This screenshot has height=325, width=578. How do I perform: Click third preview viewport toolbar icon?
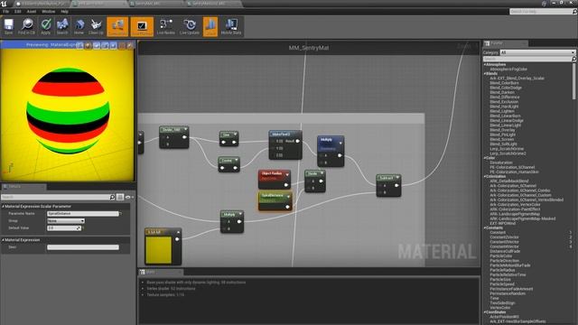point(97,45)
